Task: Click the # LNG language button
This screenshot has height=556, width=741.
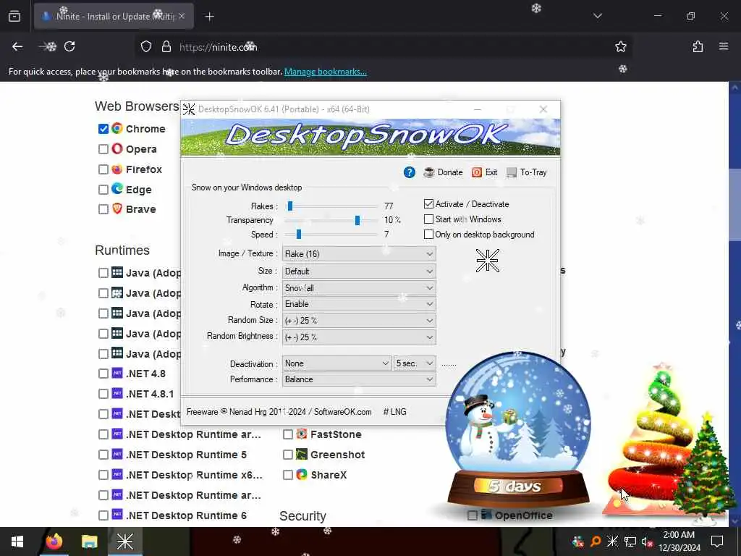Action: tap(395, 412)
